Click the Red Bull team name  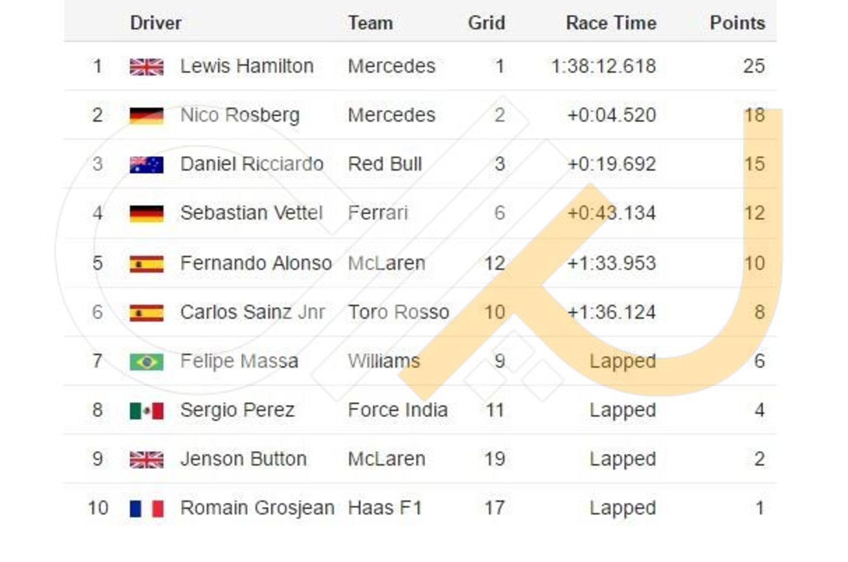coord(385,164)
